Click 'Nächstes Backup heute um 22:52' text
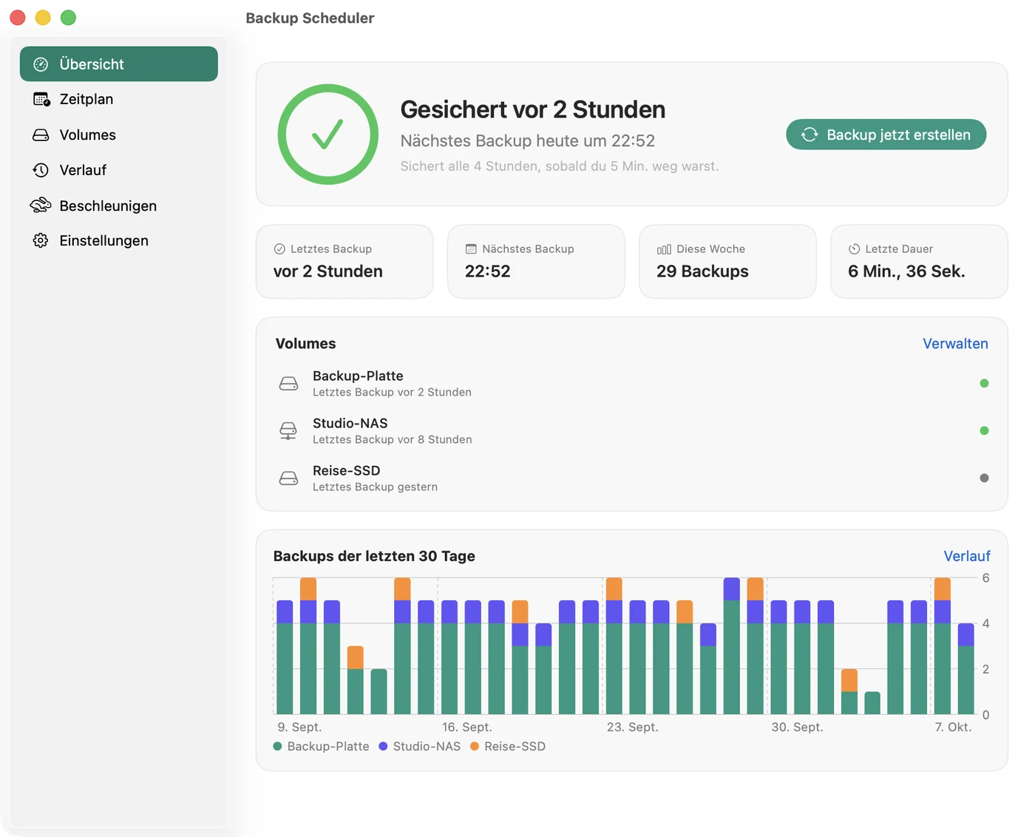 pyautogui.click(x=528, y=140)
